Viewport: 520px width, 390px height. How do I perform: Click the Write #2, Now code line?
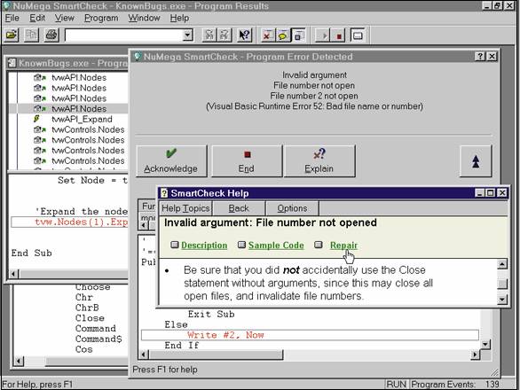pos(310,335)
